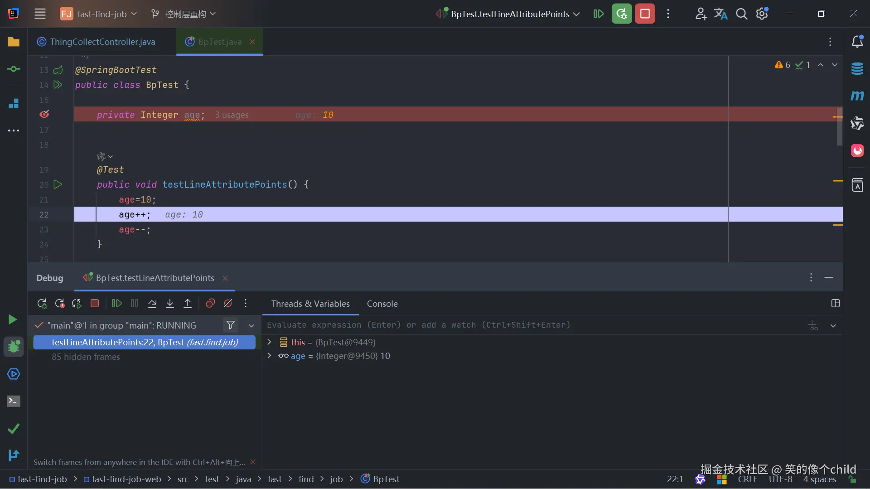This screenshot has width=870, height=489.
Task: Show the 85 hidden frames
Action: point(86,357)
